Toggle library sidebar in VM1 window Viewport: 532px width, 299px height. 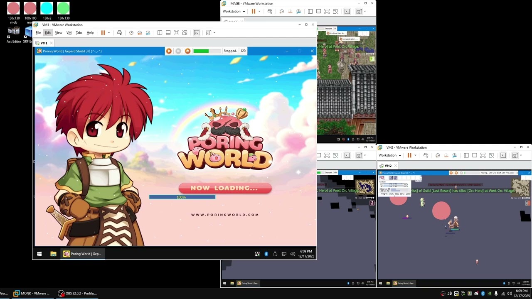(160, 33)
